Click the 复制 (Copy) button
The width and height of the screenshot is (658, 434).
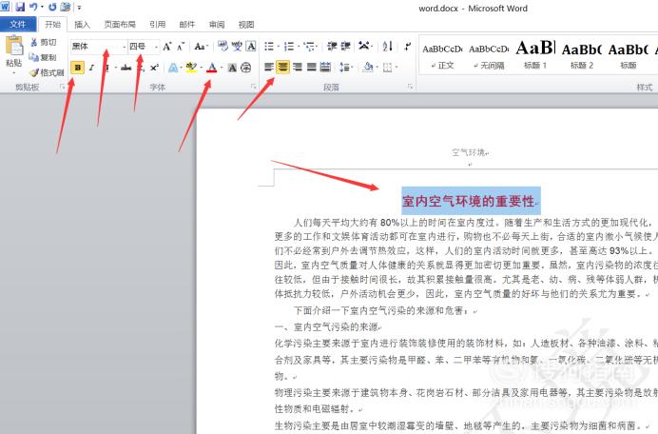pyautogui.click(x=44, y=57)
